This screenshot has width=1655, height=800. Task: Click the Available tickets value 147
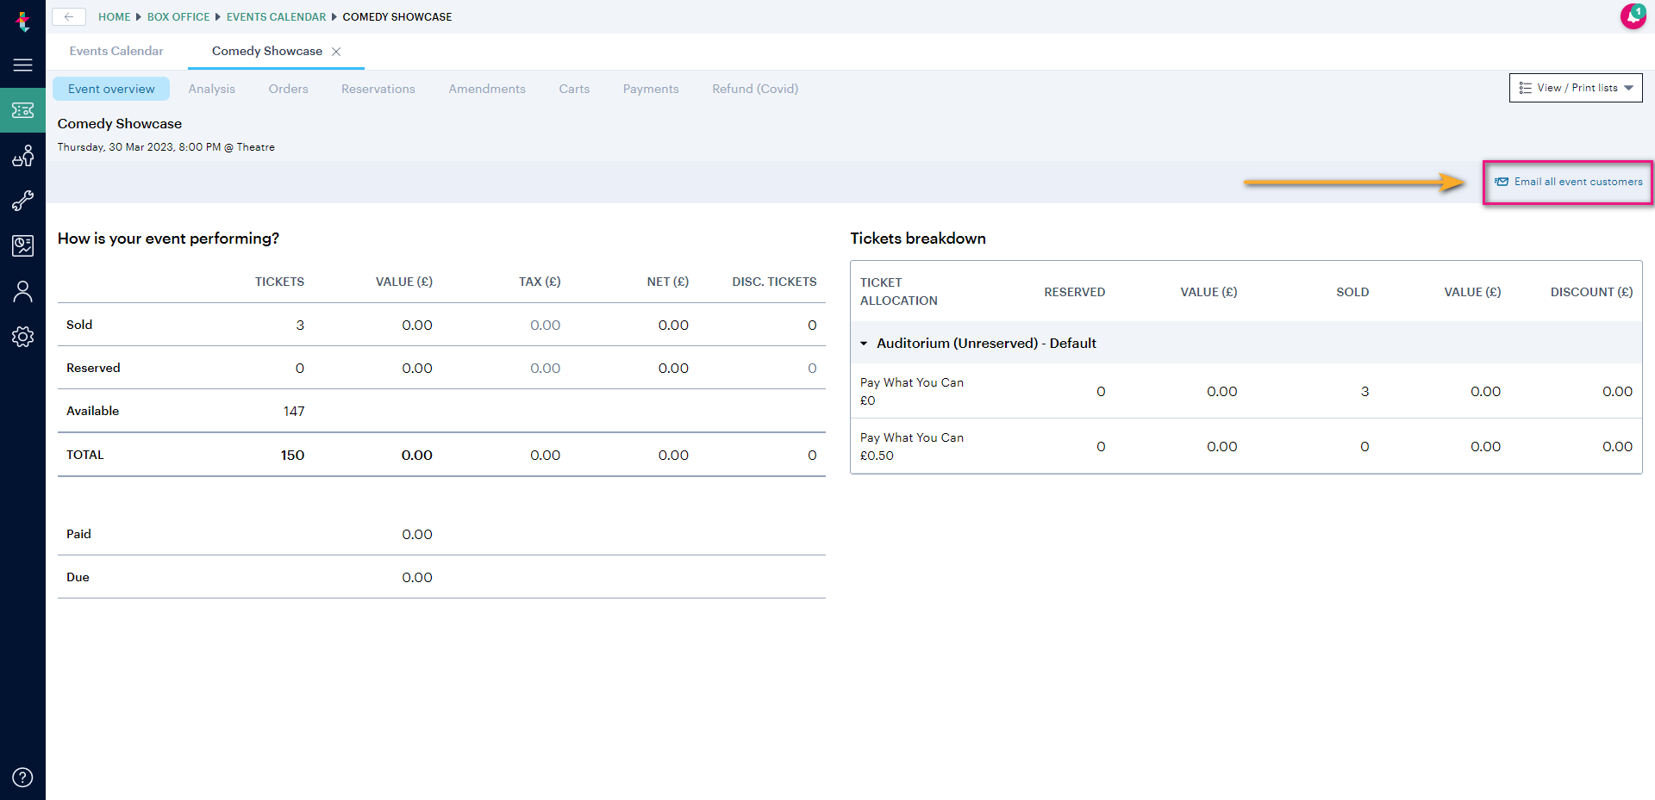point(294,412)
